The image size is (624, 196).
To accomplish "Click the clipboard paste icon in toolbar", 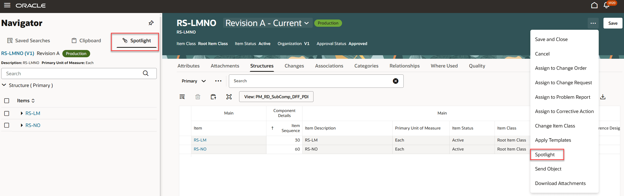I will [213, 97].
